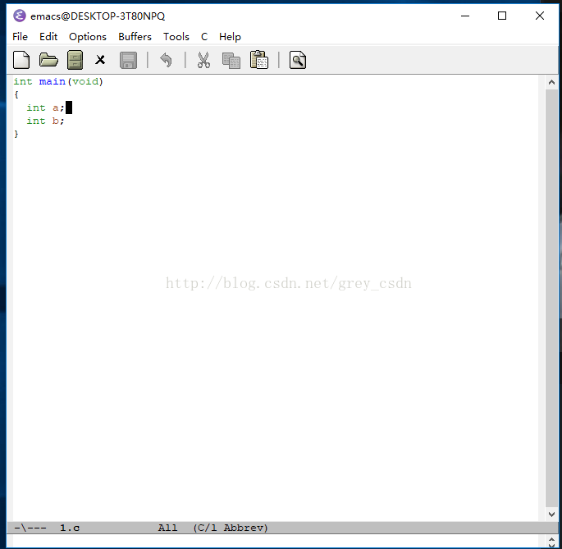This screenshot has height=549, width=562.
Task: Place cursor on 'int a;' line
Action: 45,108
